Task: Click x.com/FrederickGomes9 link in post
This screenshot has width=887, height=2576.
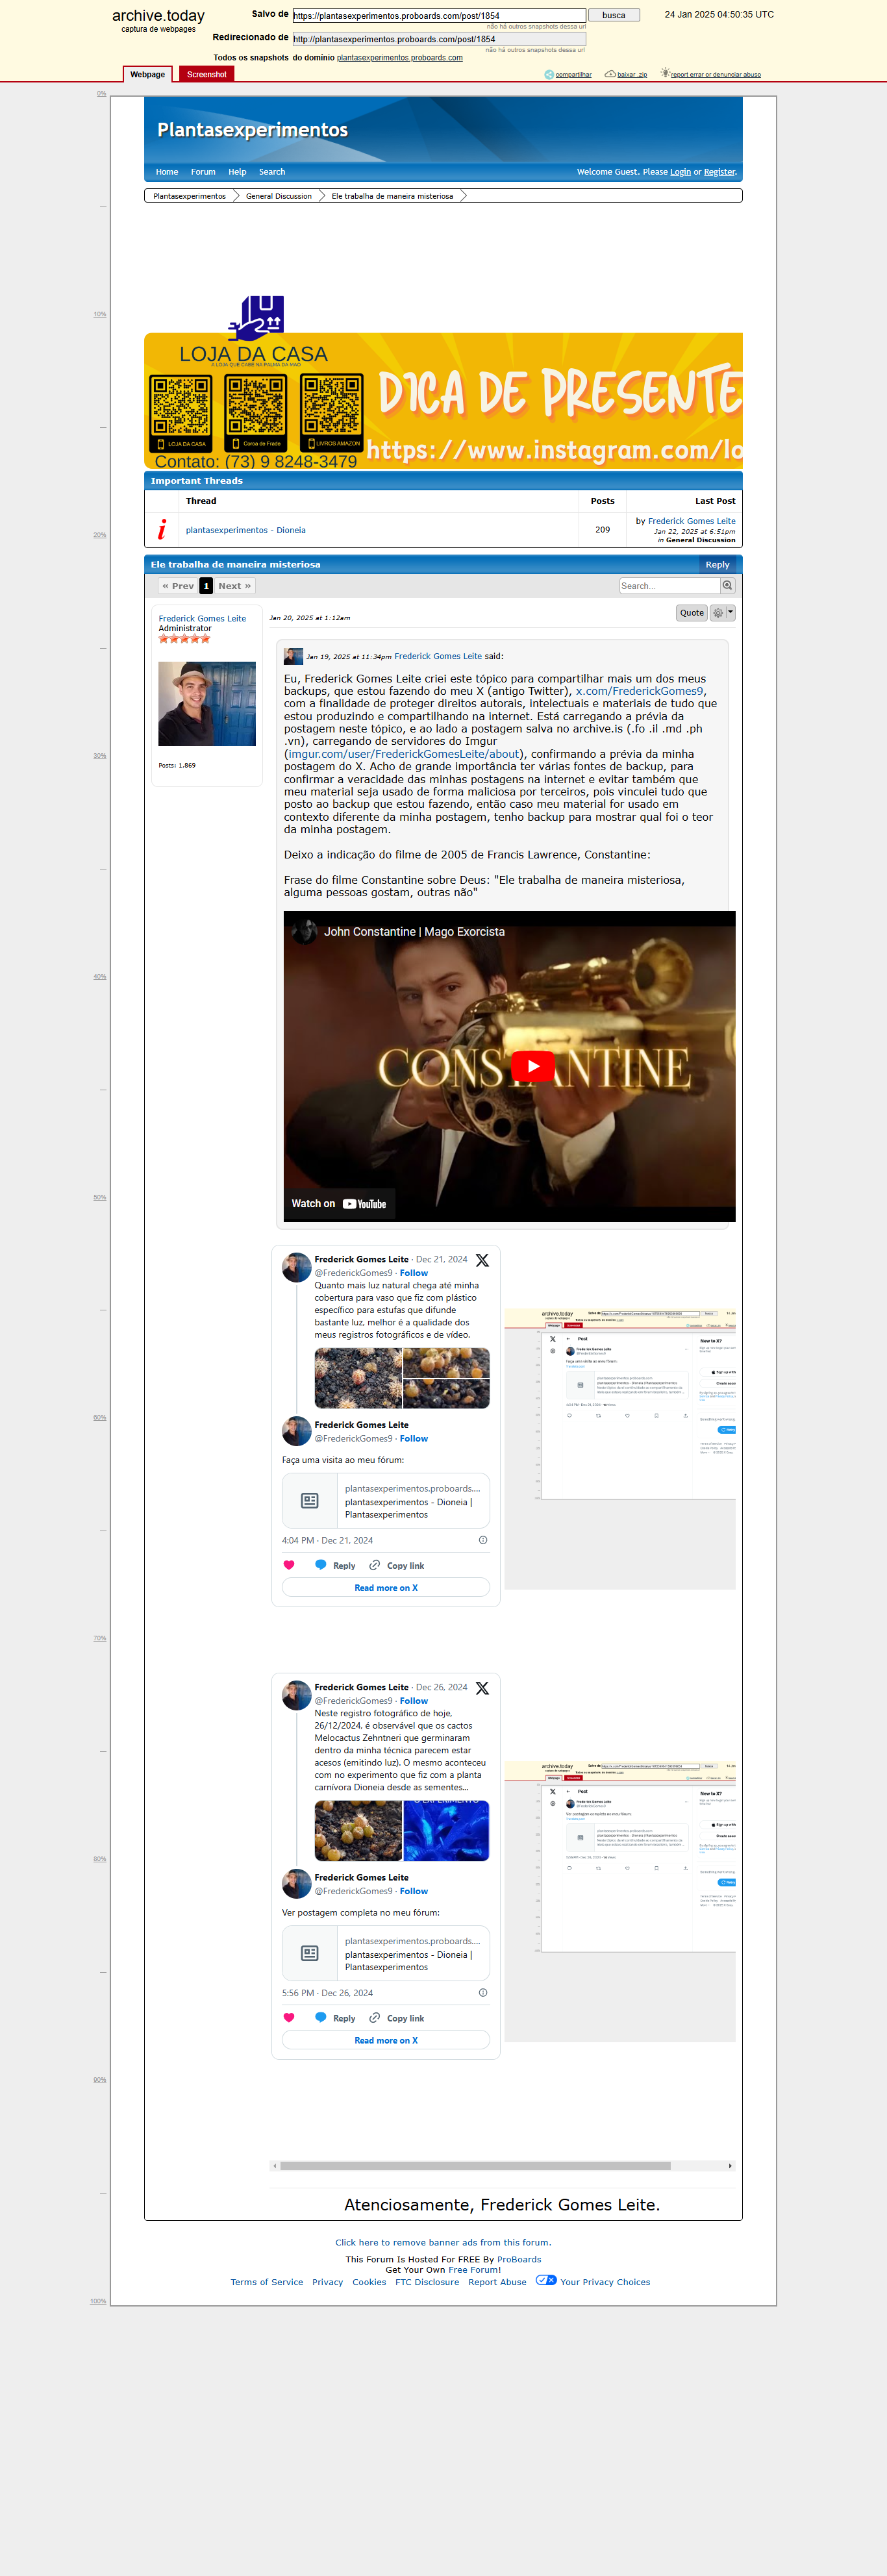Action: point(640,691)
